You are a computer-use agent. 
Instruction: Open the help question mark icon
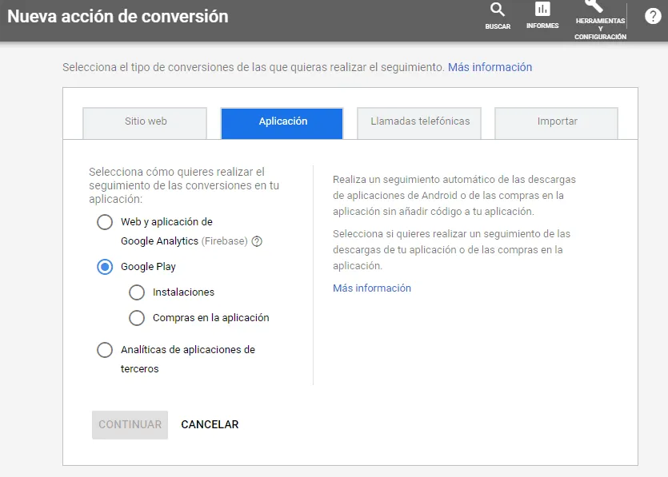(653, 16)
